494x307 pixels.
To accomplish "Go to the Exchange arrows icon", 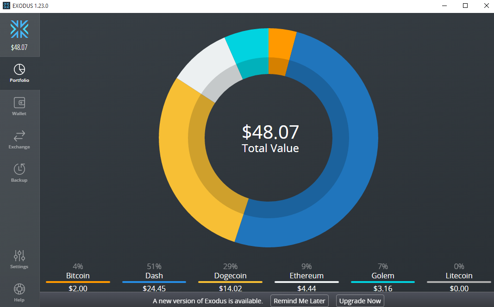I will point(19,136).
